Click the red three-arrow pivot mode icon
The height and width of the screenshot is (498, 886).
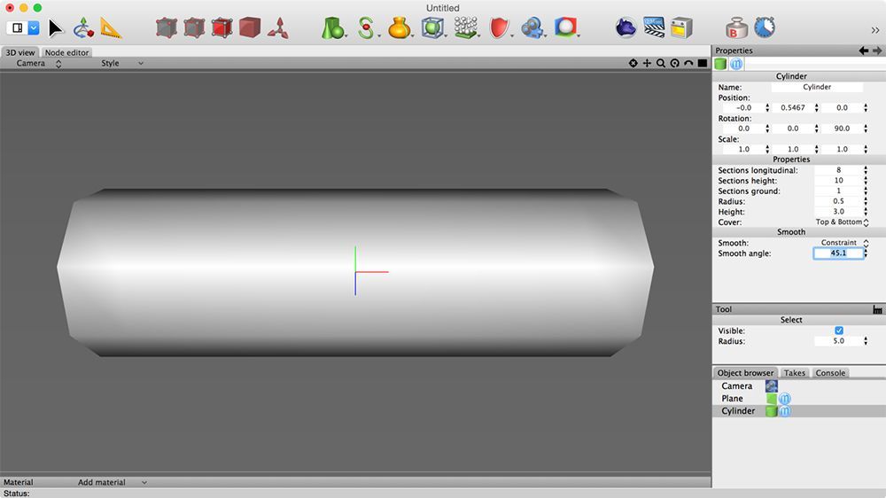coord(278,27)
